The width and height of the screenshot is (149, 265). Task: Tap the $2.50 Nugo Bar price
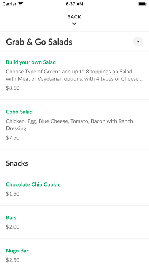coord(13,260)
